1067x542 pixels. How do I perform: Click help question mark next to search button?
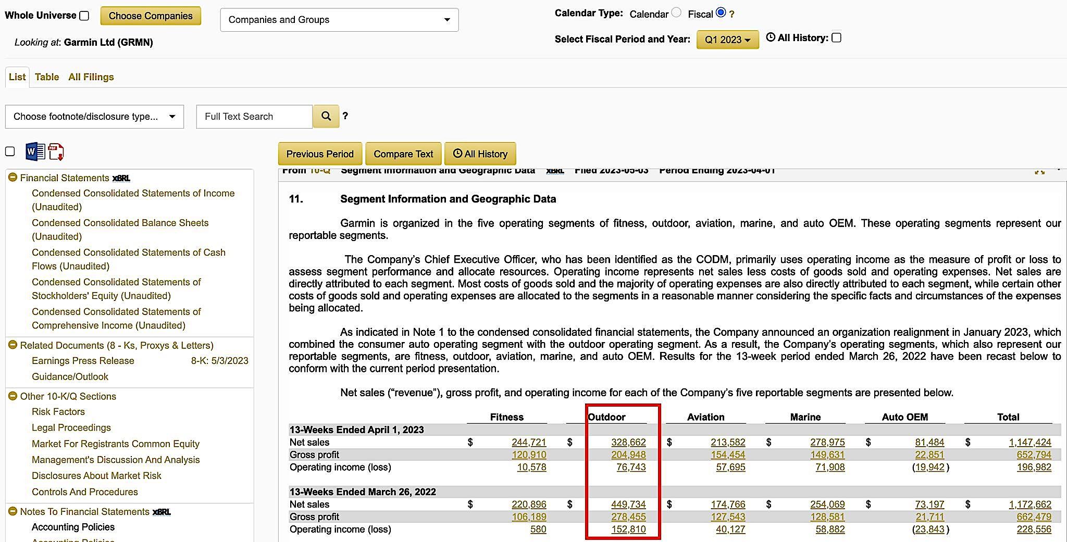[x=345, y=116]
